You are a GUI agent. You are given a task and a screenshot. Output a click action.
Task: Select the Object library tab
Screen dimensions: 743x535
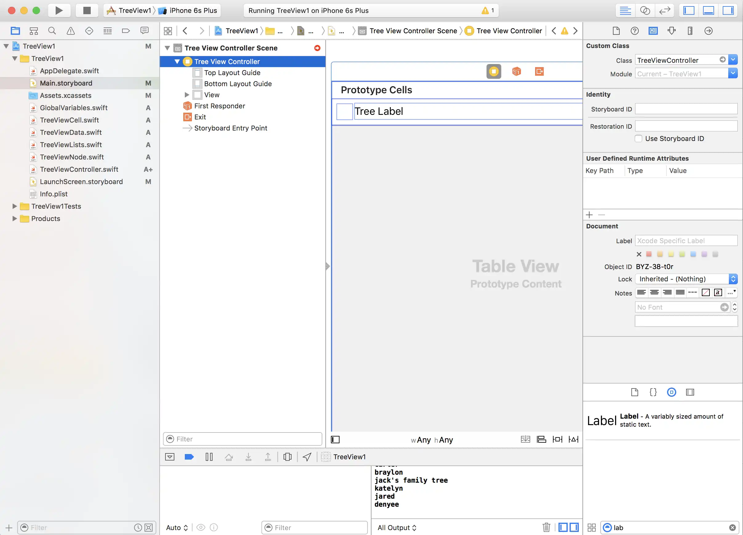tap(671, 392)
